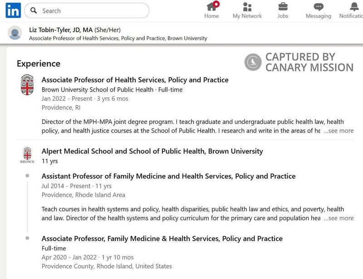Select the Assistant Professor of Family Medicine role

[x=168, y=176]
